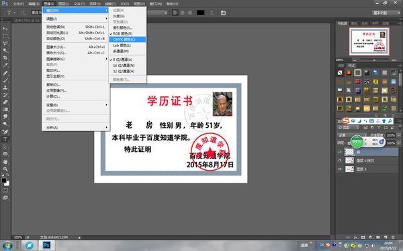Open the 基本功能 workspace dropdown
The image size is (403, 251).
click(x=386, y=13)
